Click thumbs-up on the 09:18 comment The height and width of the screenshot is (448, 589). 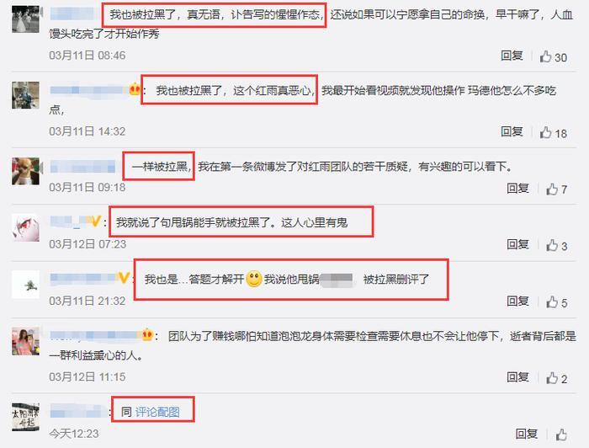tap(552, 189)
